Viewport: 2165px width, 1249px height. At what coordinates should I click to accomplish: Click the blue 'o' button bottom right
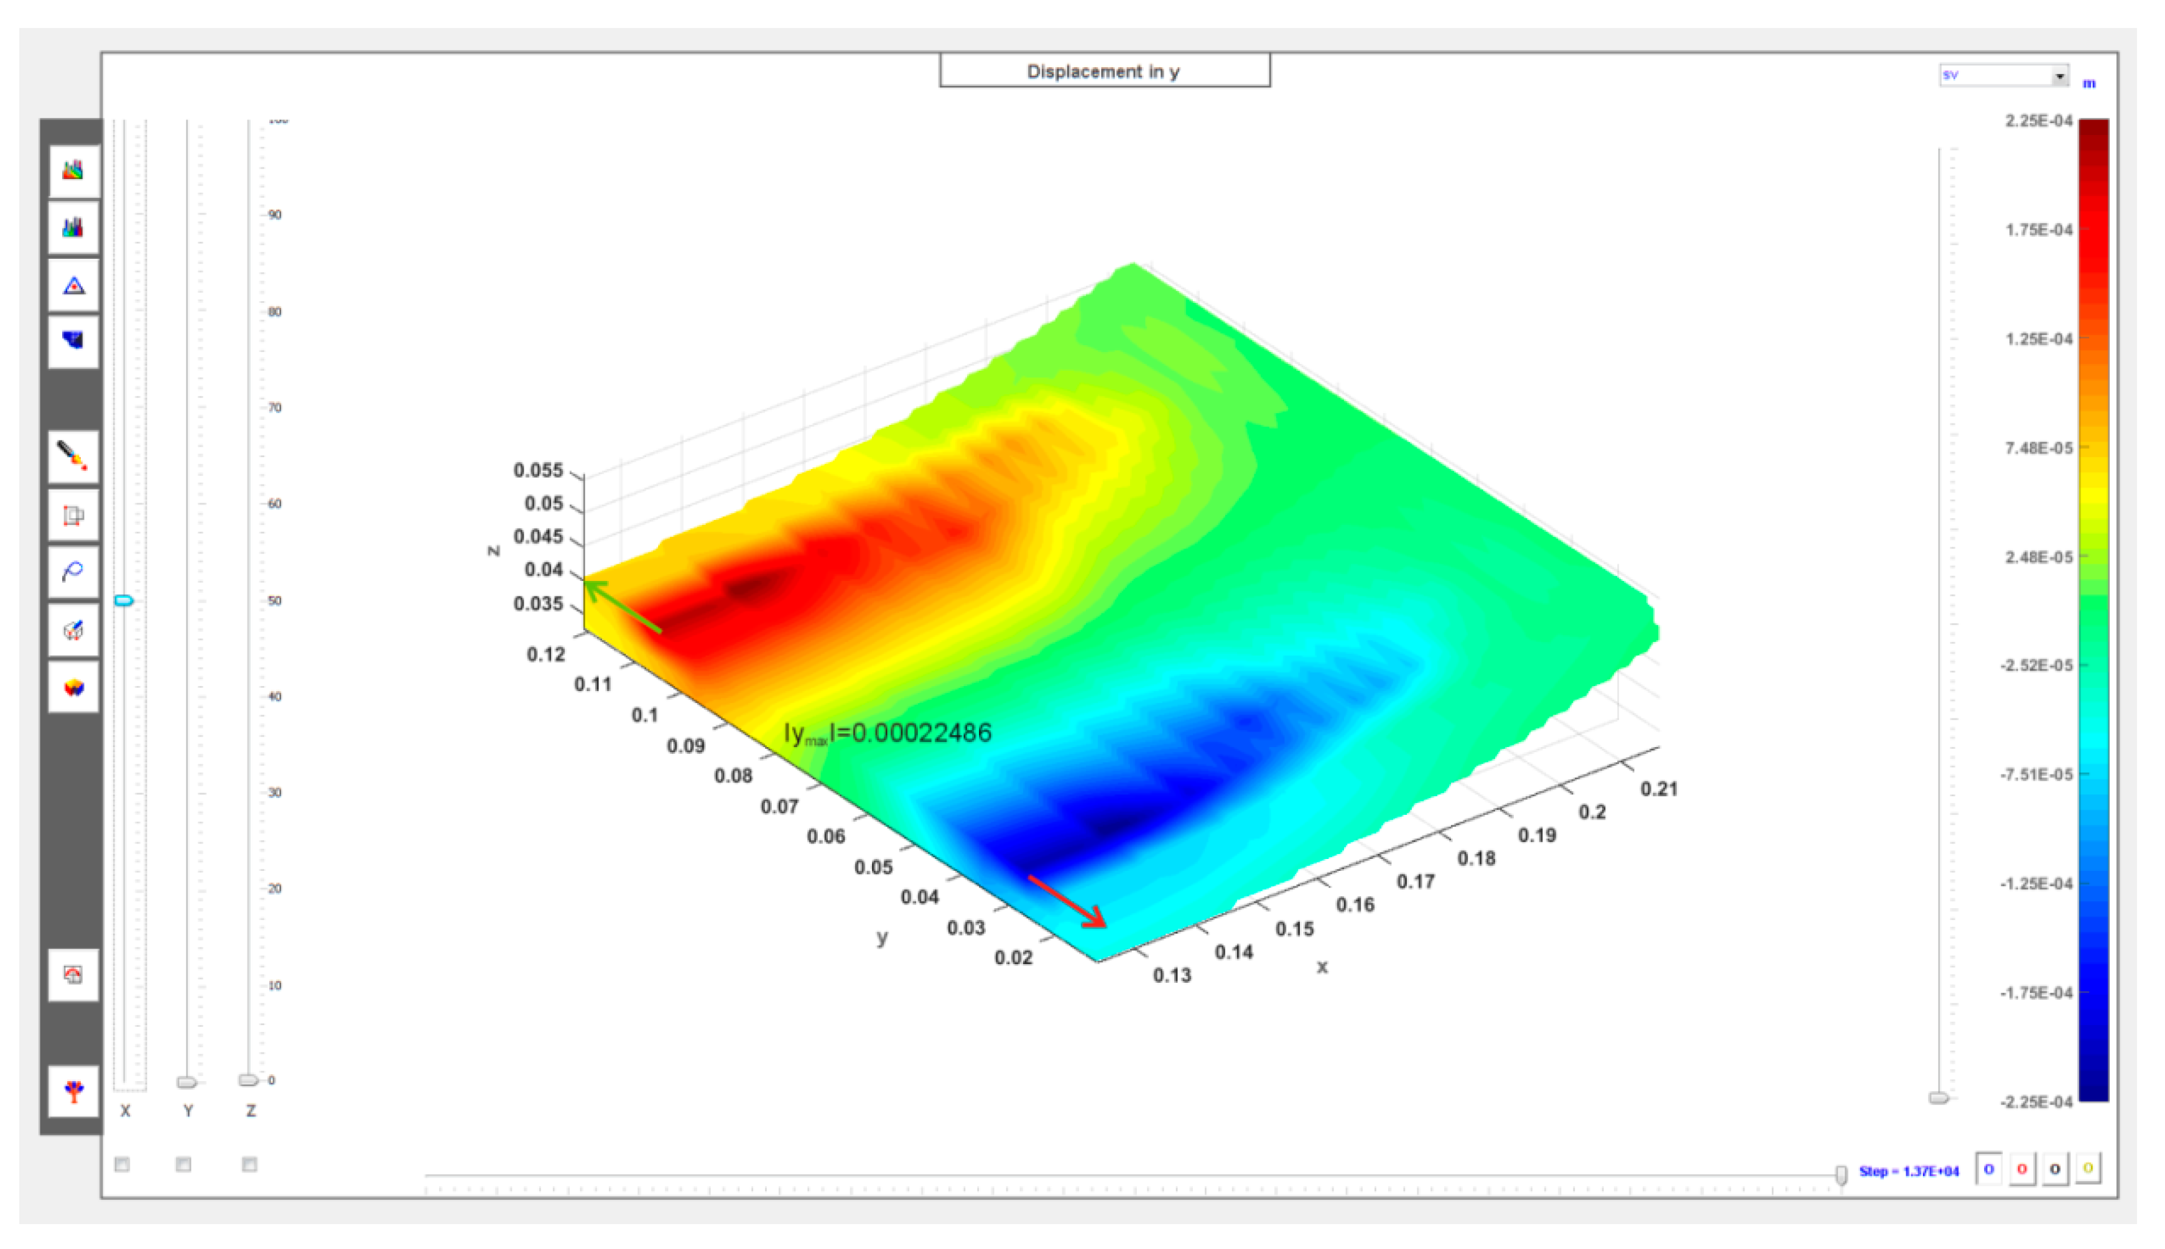(1988, 1169)
